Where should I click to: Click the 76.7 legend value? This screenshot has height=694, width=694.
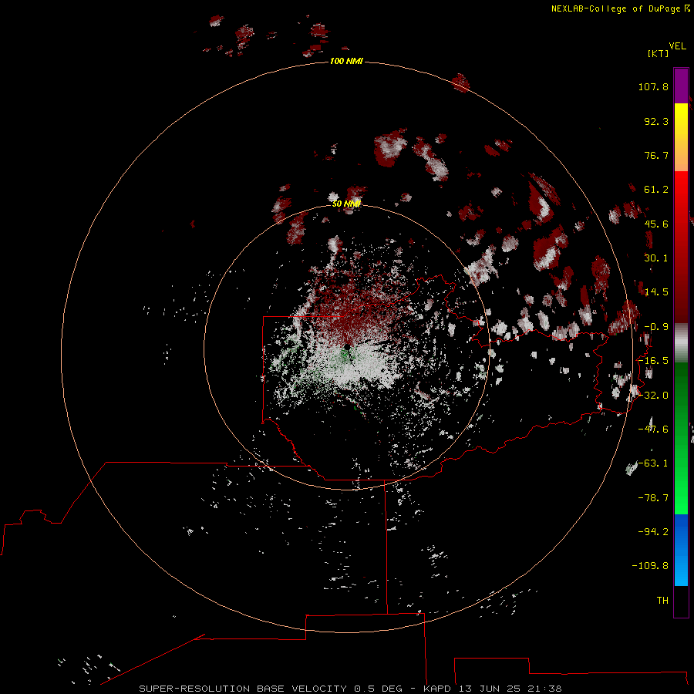656,155
